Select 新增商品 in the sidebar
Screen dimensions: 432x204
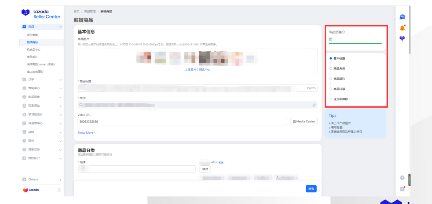point(32,42)
